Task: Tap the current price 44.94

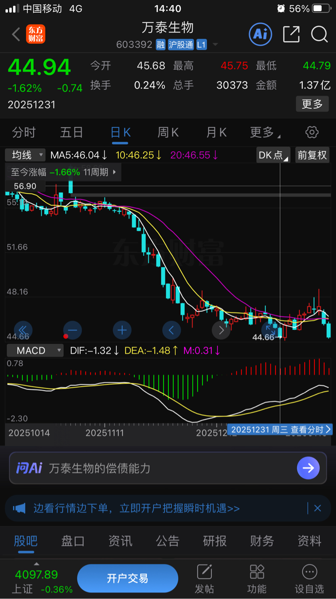Action: pos(39,67)
